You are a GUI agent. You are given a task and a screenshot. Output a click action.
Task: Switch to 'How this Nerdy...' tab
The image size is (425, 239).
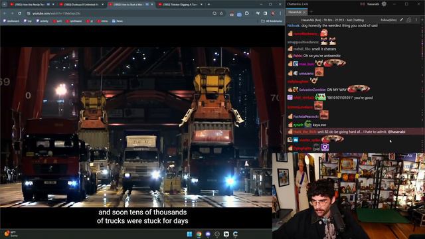(32, 5)
